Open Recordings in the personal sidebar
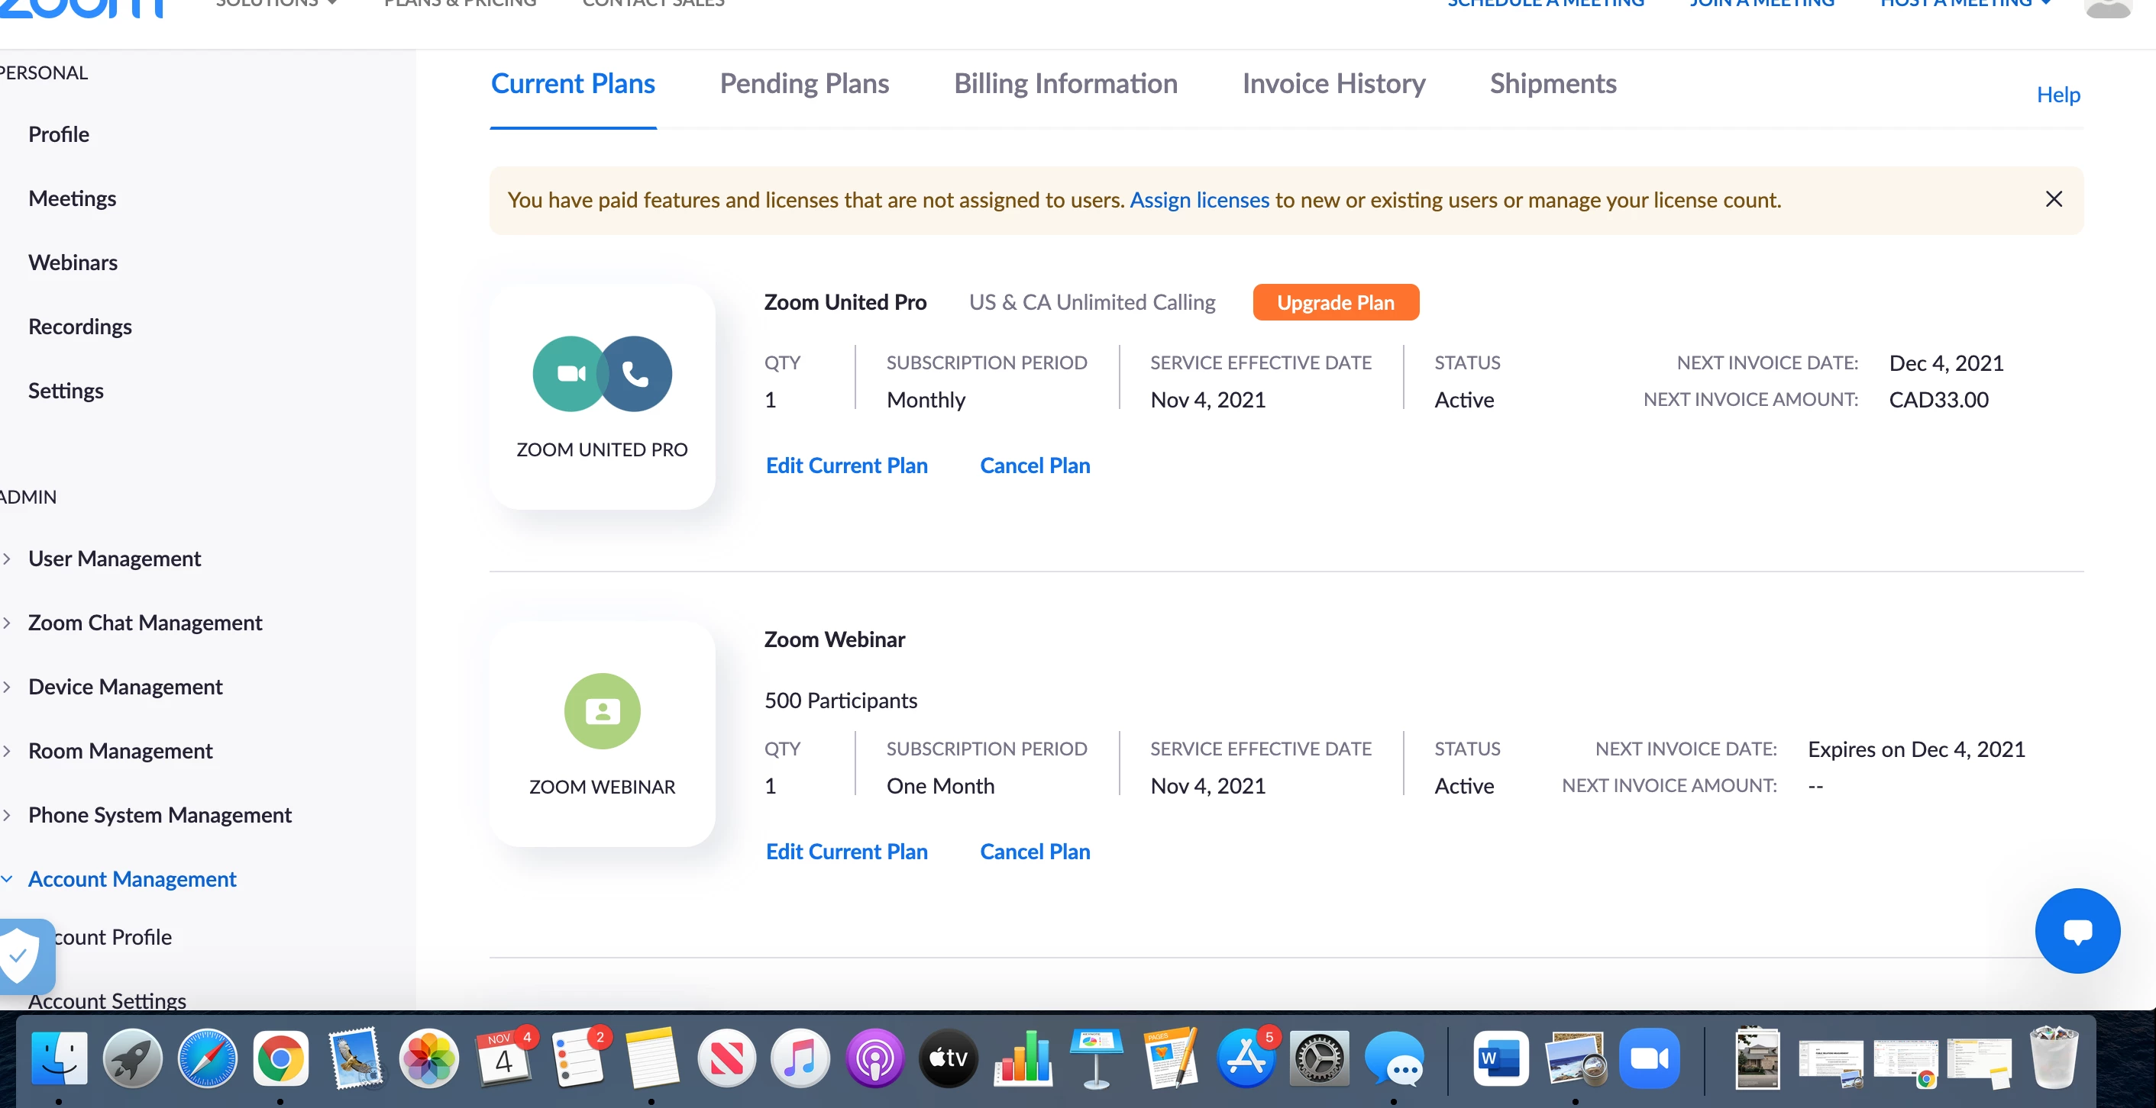Image resolution: width=2156 pixels, height=1108 pixels. (x=79, y=327)
